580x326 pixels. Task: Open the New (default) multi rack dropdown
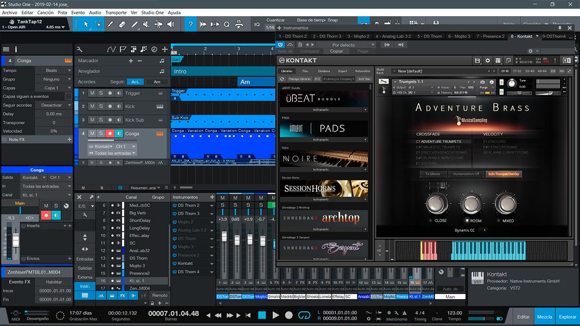pos(444,71)
